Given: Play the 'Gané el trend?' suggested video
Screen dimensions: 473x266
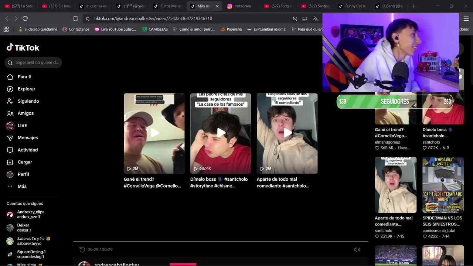Looking at the screenshot, I should pos(154,133).
